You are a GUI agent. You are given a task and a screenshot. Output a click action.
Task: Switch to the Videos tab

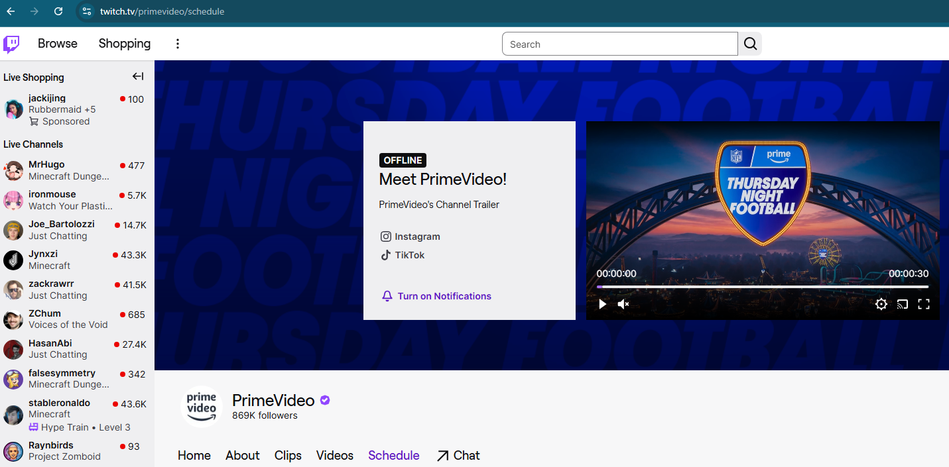coord(335,455)
